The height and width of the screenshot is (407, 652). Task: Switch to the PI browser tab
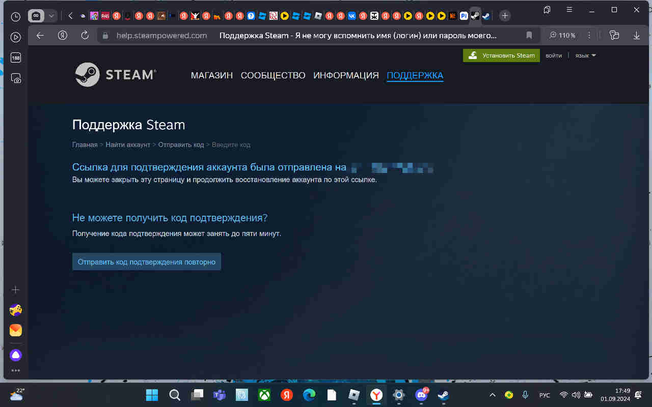(x=464, y=16)
